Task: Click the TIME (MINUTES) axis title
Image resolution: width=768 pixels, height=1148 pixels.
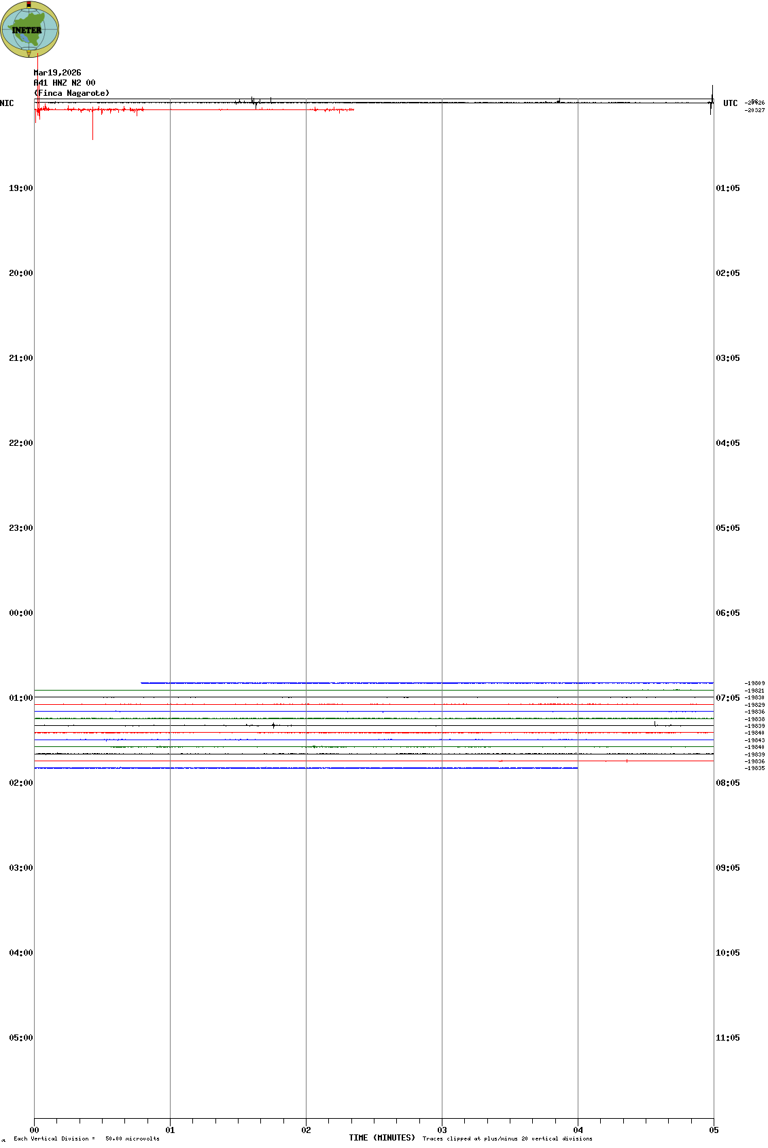Action: (x=382, y=1138)
